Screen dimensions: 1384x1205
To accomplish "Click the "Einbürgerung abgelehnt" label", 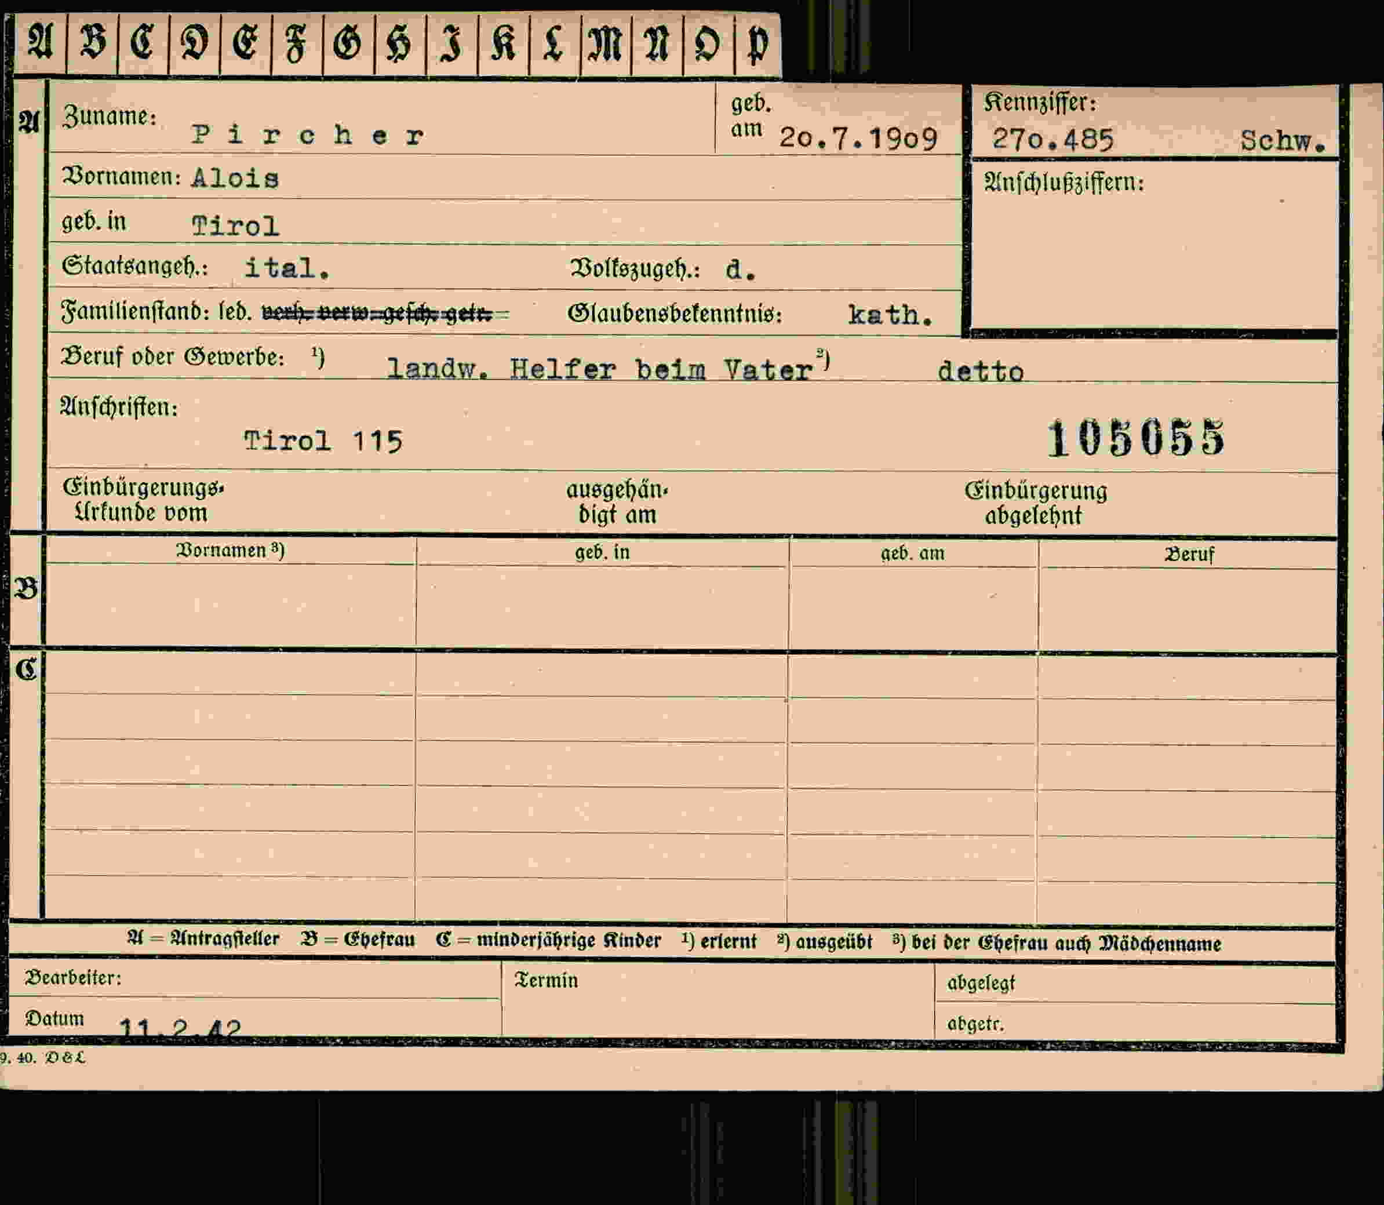I will point(1036,503).
